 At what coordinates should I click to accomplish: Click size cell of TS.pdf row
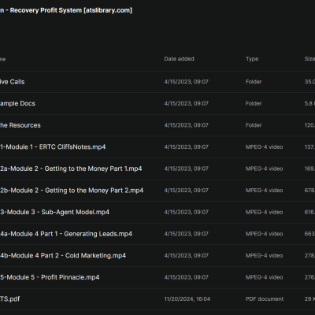pyautogui.click(x=309, y=299)
